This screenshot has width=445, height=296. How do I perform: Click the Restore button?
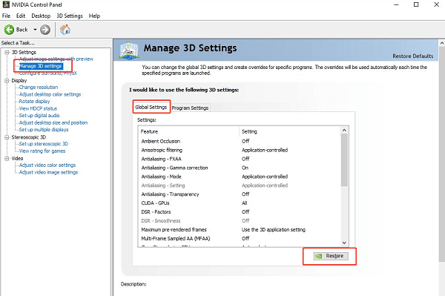pyautogui.click(x=331, y=256)
